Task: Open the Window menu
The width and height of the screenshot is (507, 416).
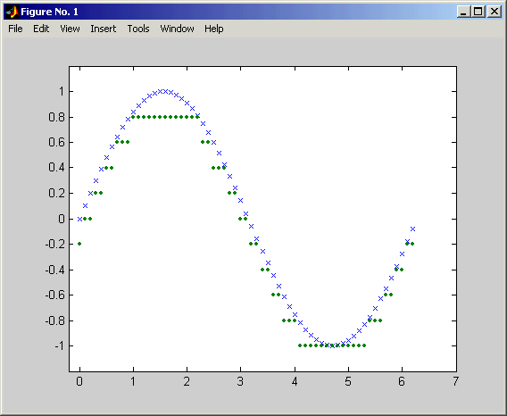Action: 178,29
